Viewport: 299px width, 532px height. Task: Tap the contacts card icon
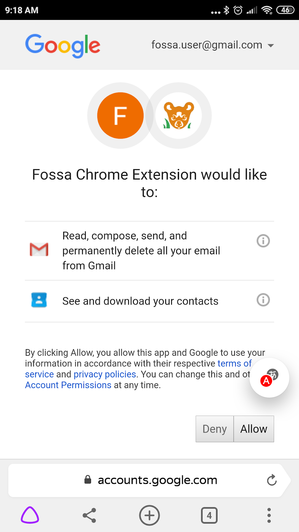pyautogui.click(x=39, y=300)
